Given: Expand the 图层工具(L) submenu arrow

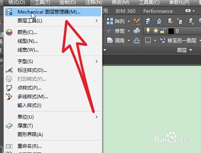Looking at the screenshot, I should [x=97, y=21].
